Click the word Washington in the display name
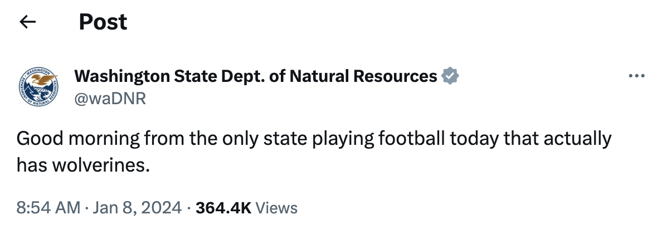The width and height of the screenshot is (662, 234). [122, 76]
